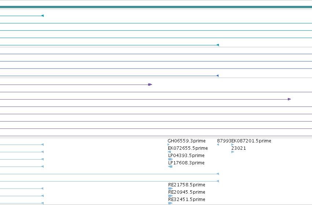
Task: Click the short purple transcript's arrowhead end
Action: tap(150, 85)
